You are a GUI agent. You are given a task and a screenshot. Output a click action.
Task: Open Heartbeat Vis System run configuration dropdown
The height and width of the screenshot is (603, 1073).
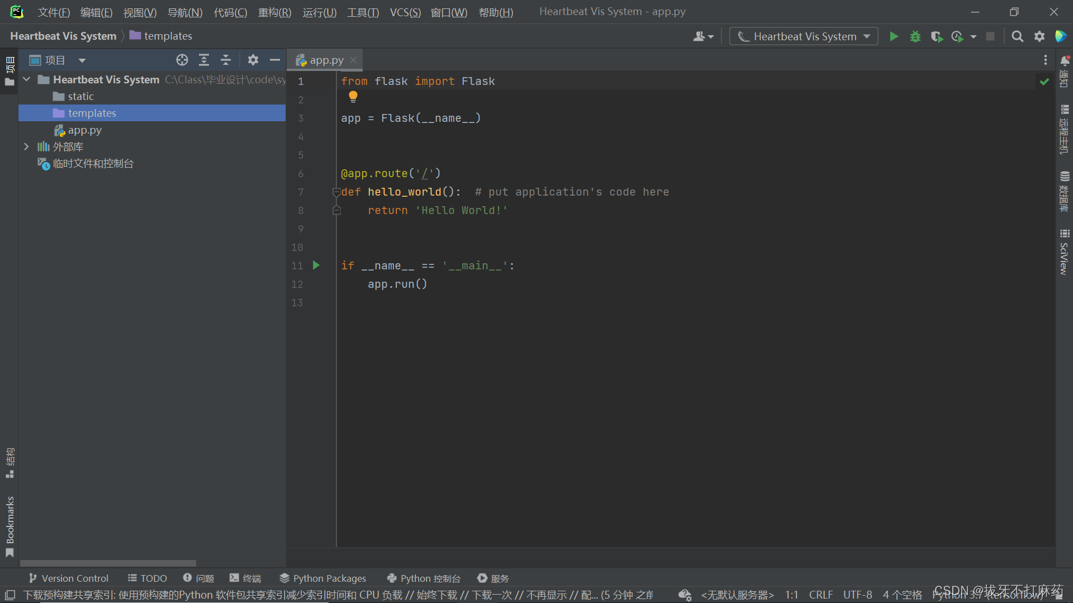click(804, 36)
